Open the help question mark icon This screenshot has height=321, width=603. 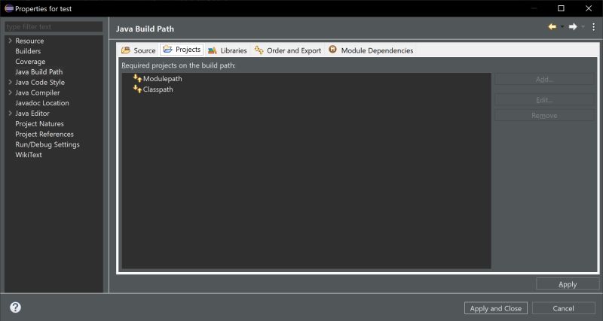(x=15, y=307)
